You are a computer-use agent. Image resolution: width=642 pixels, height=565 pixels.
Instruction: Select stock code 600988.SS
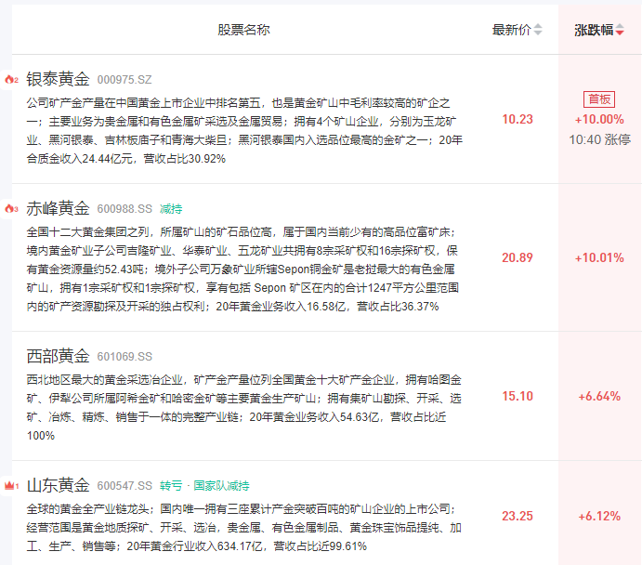[x=124, y=209]
